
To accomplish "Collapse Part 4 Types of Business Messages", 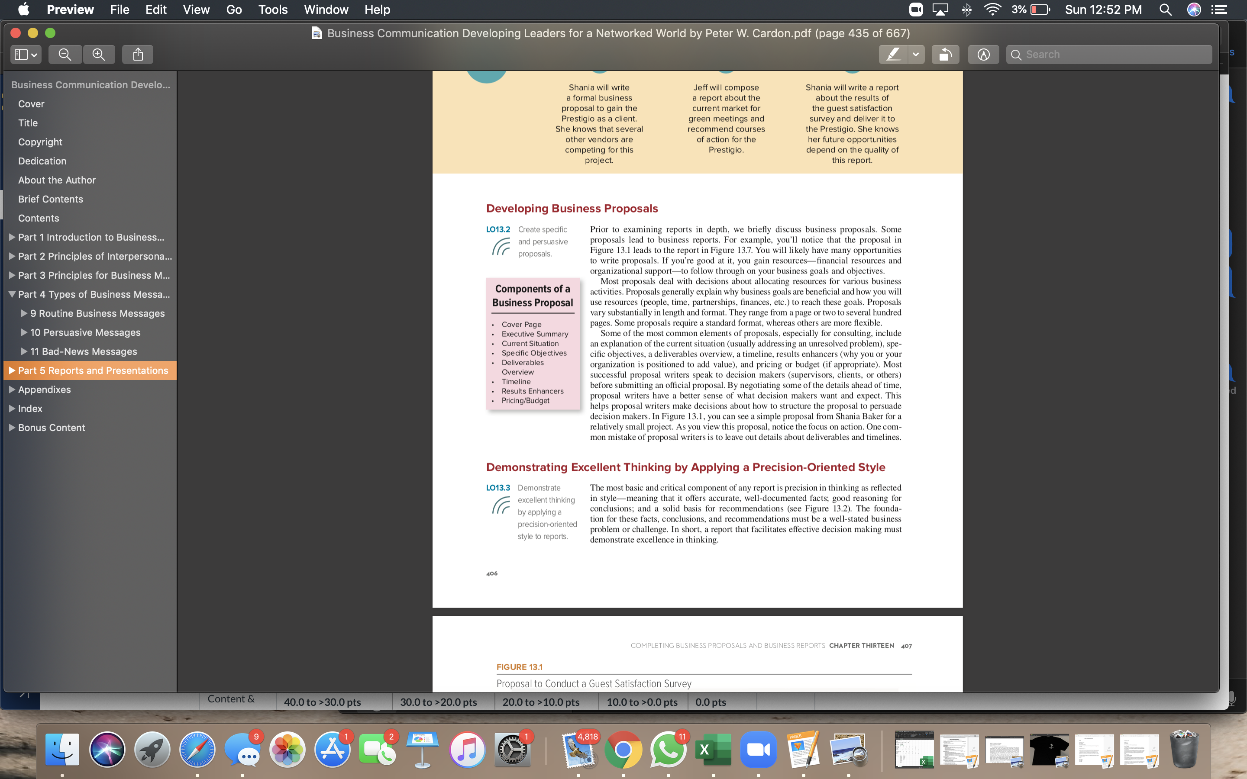I will point(12,294).
